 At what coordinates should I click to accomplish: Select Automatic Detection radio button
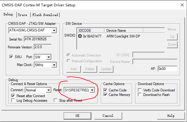[68, 55]
